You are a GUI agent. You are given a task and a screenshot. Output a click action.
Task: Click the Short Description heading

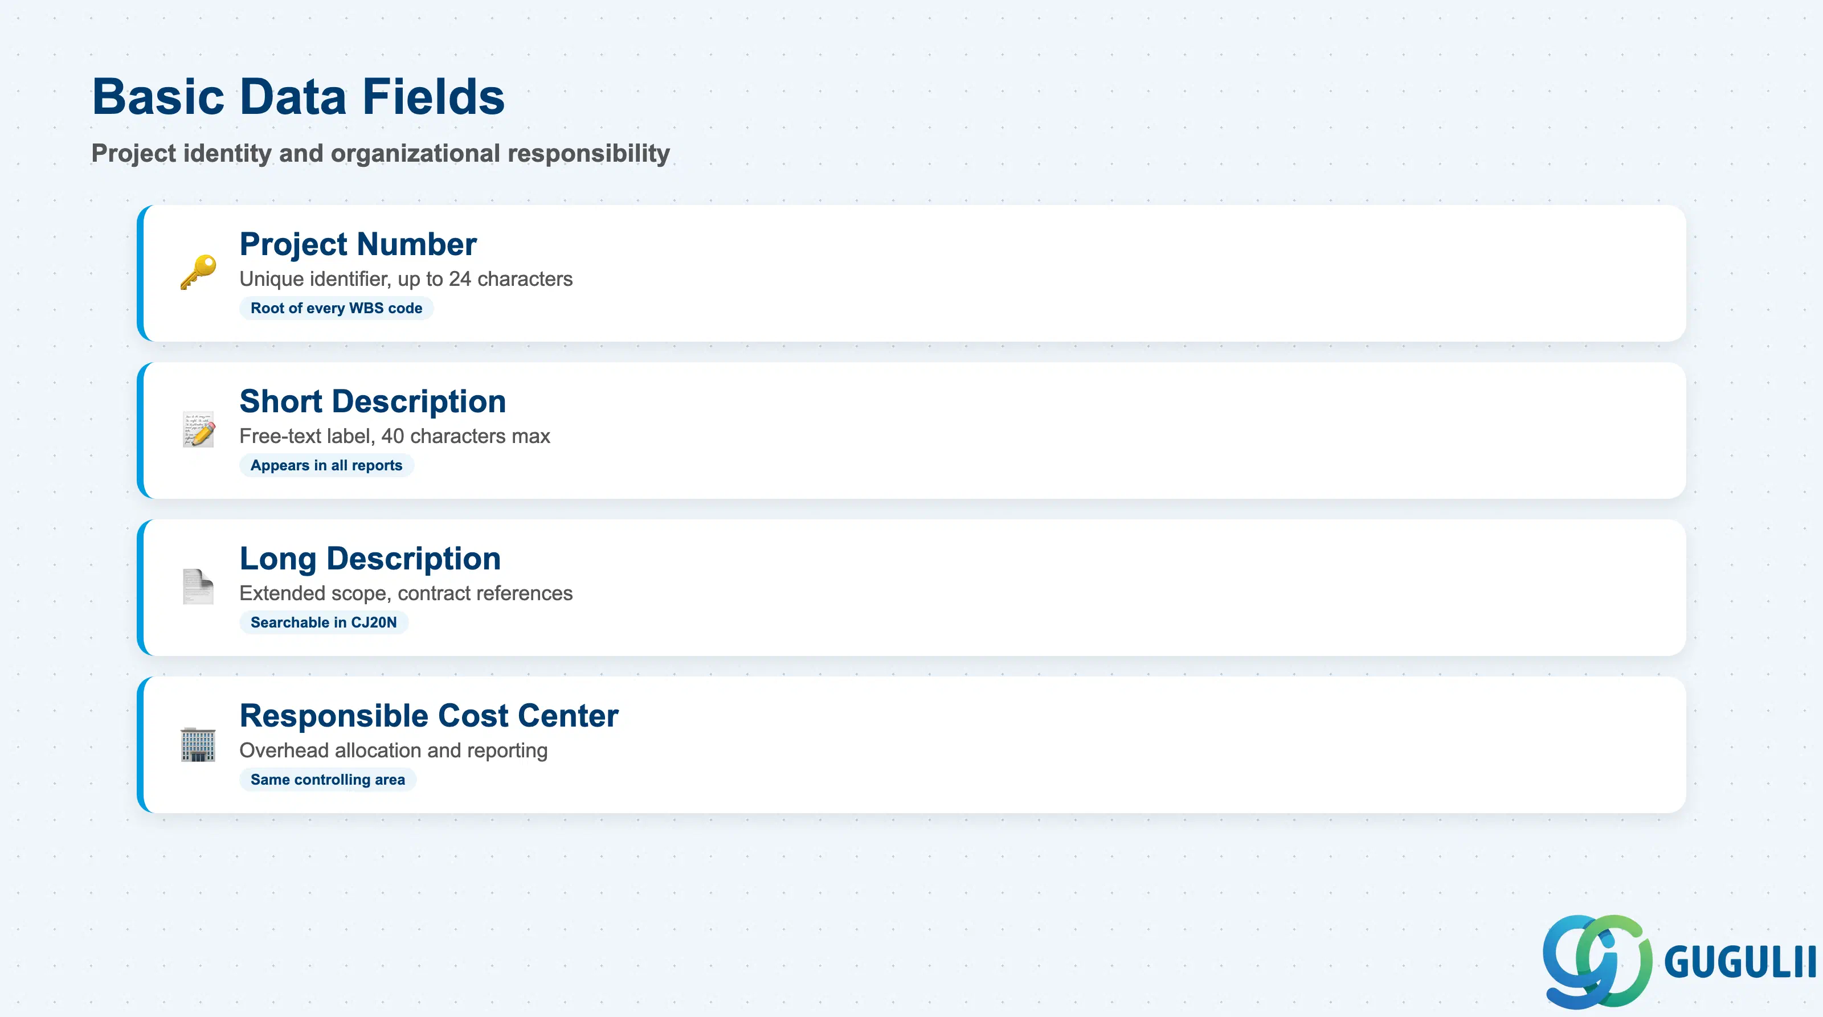[373, 401]
